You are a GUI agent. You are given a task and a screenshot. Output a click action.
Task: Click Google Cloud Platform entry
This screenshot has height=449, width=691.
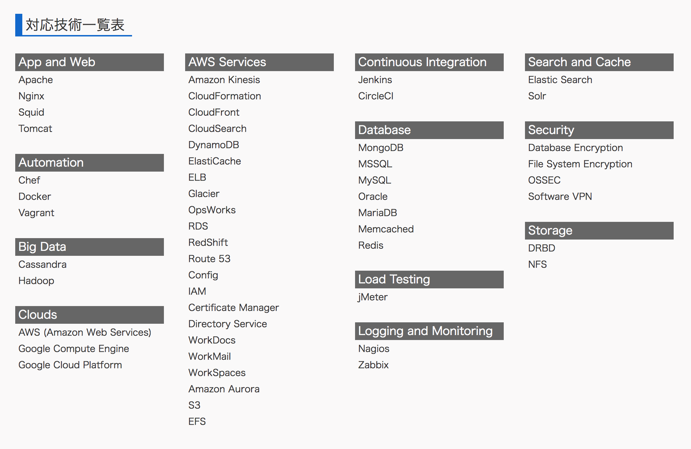[70, 365]
